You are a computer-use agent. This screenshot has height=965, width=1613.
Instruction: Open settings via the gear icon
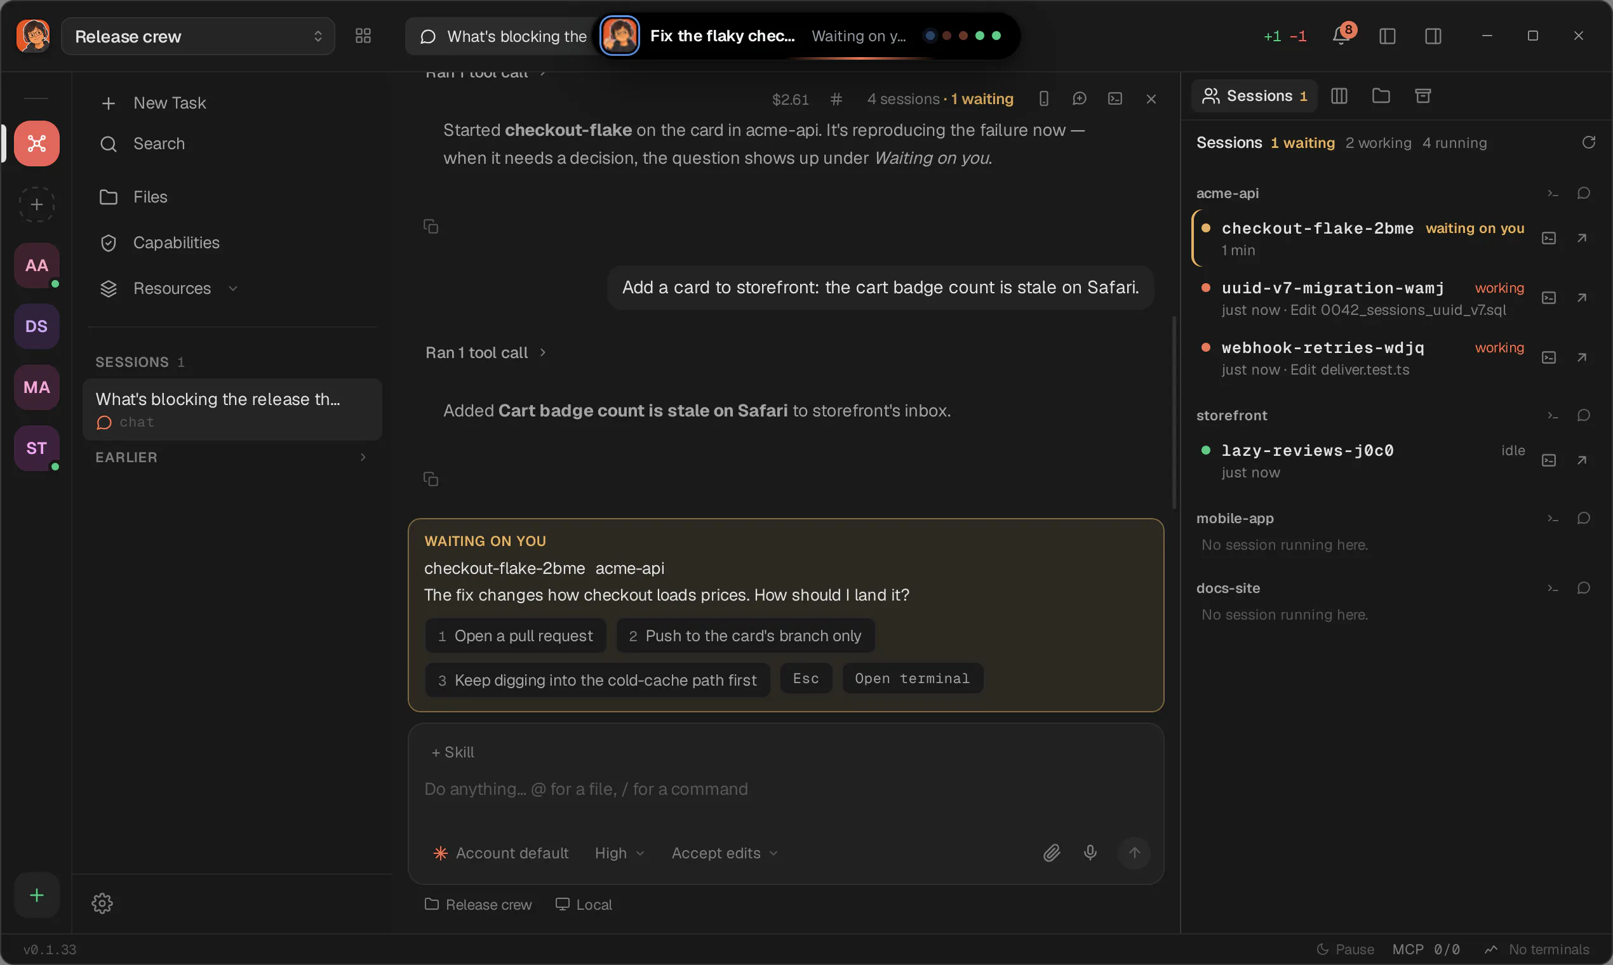click(102, 903)
